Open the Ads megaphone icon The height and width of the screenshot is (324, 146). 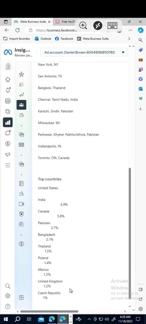[x=8, y=154]
